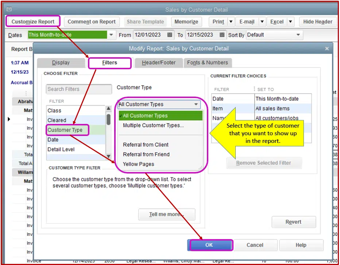The image size is (340, 265).
Task: Click This Month-to-date in Set To column
Action: coord(277,99)
